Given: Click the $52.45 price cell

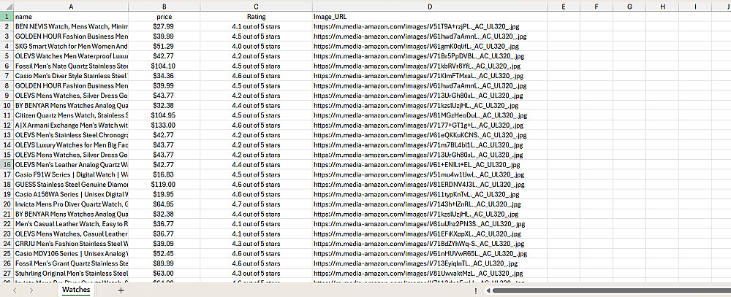Looking at the screenshot, I should click(x=164, y=254).
